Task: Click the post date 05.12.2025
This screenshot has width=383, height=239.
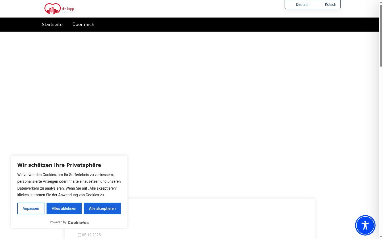Action: point(91,235)
